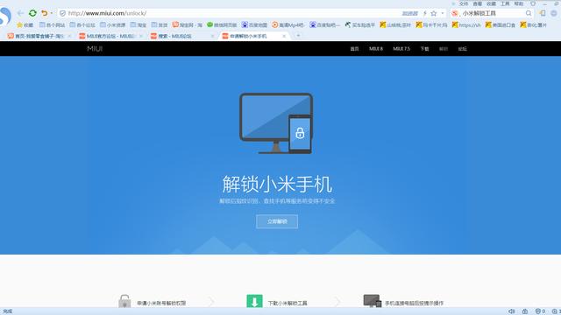Click the 解锁小米手机 headline
Viewport: 561px width, 315px height.
[277, 185]
